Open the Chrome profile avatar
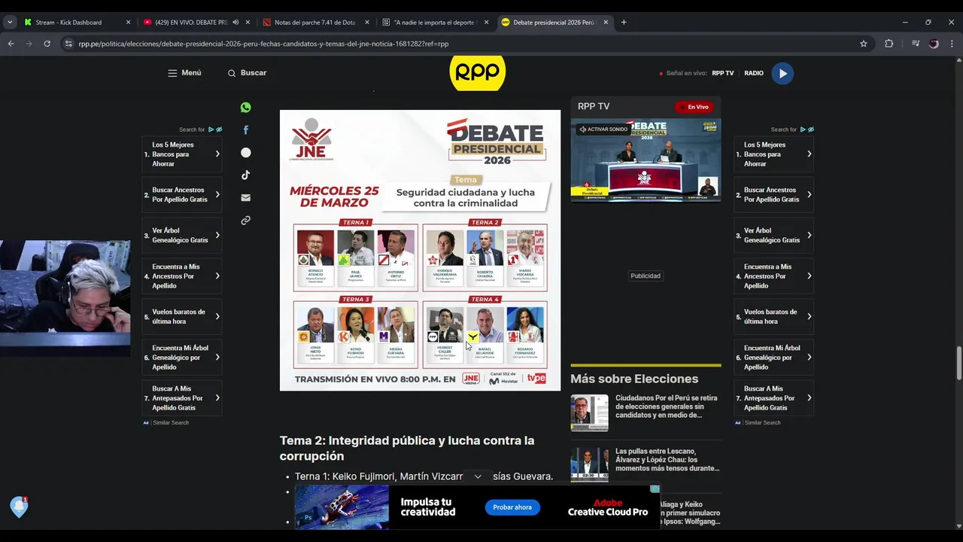The width and height of the screenshot is (963, 542). (x=934, y=44)
